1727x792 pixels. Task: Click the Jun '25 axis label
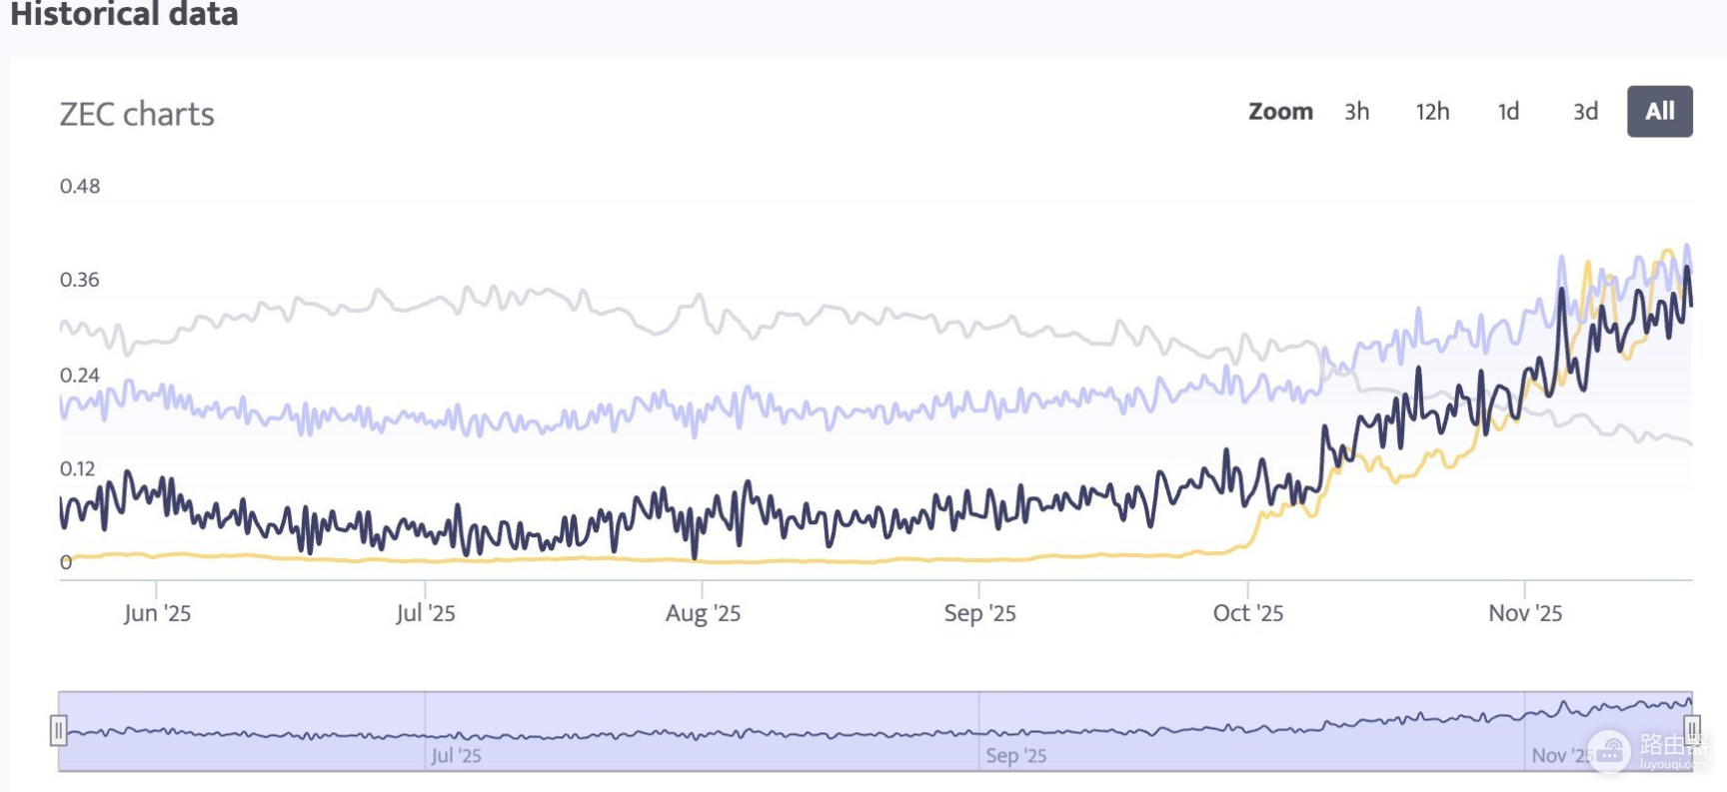pos(157,613)
